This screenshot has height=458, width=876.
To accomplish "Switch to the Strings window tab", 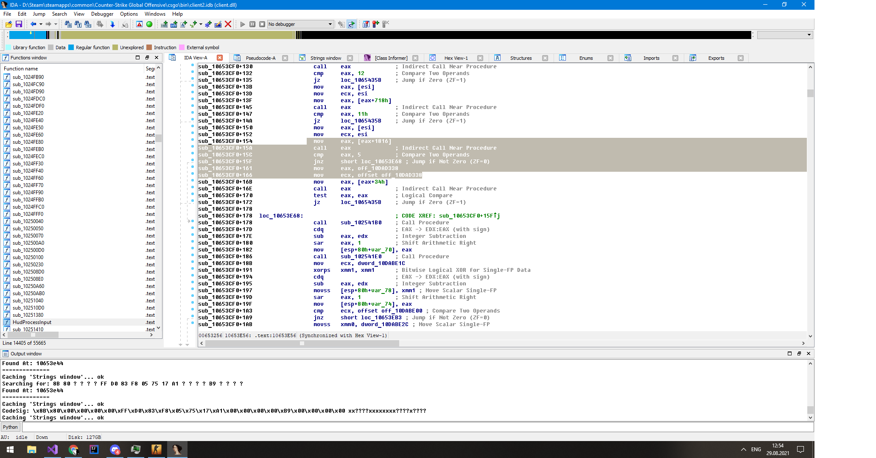I will click(326, 58).
